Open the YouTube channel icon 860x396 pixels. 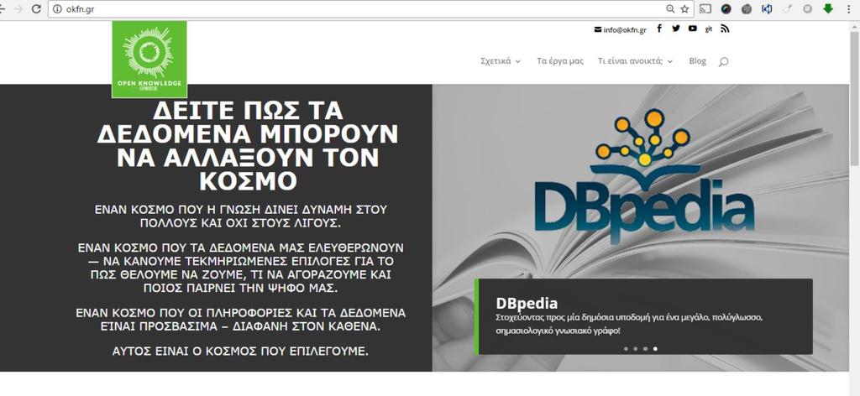point(693,29)
